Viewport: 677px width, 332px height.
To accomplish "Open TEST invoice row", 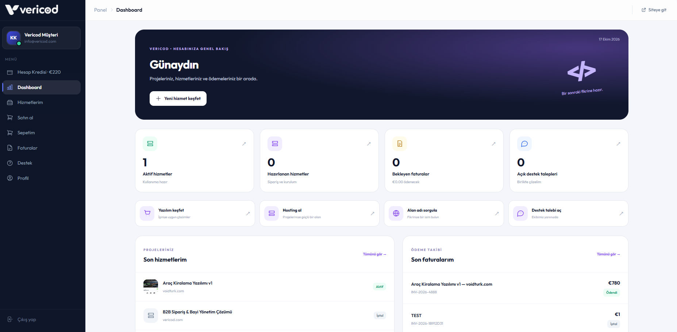I will click(x=515, y=319).
